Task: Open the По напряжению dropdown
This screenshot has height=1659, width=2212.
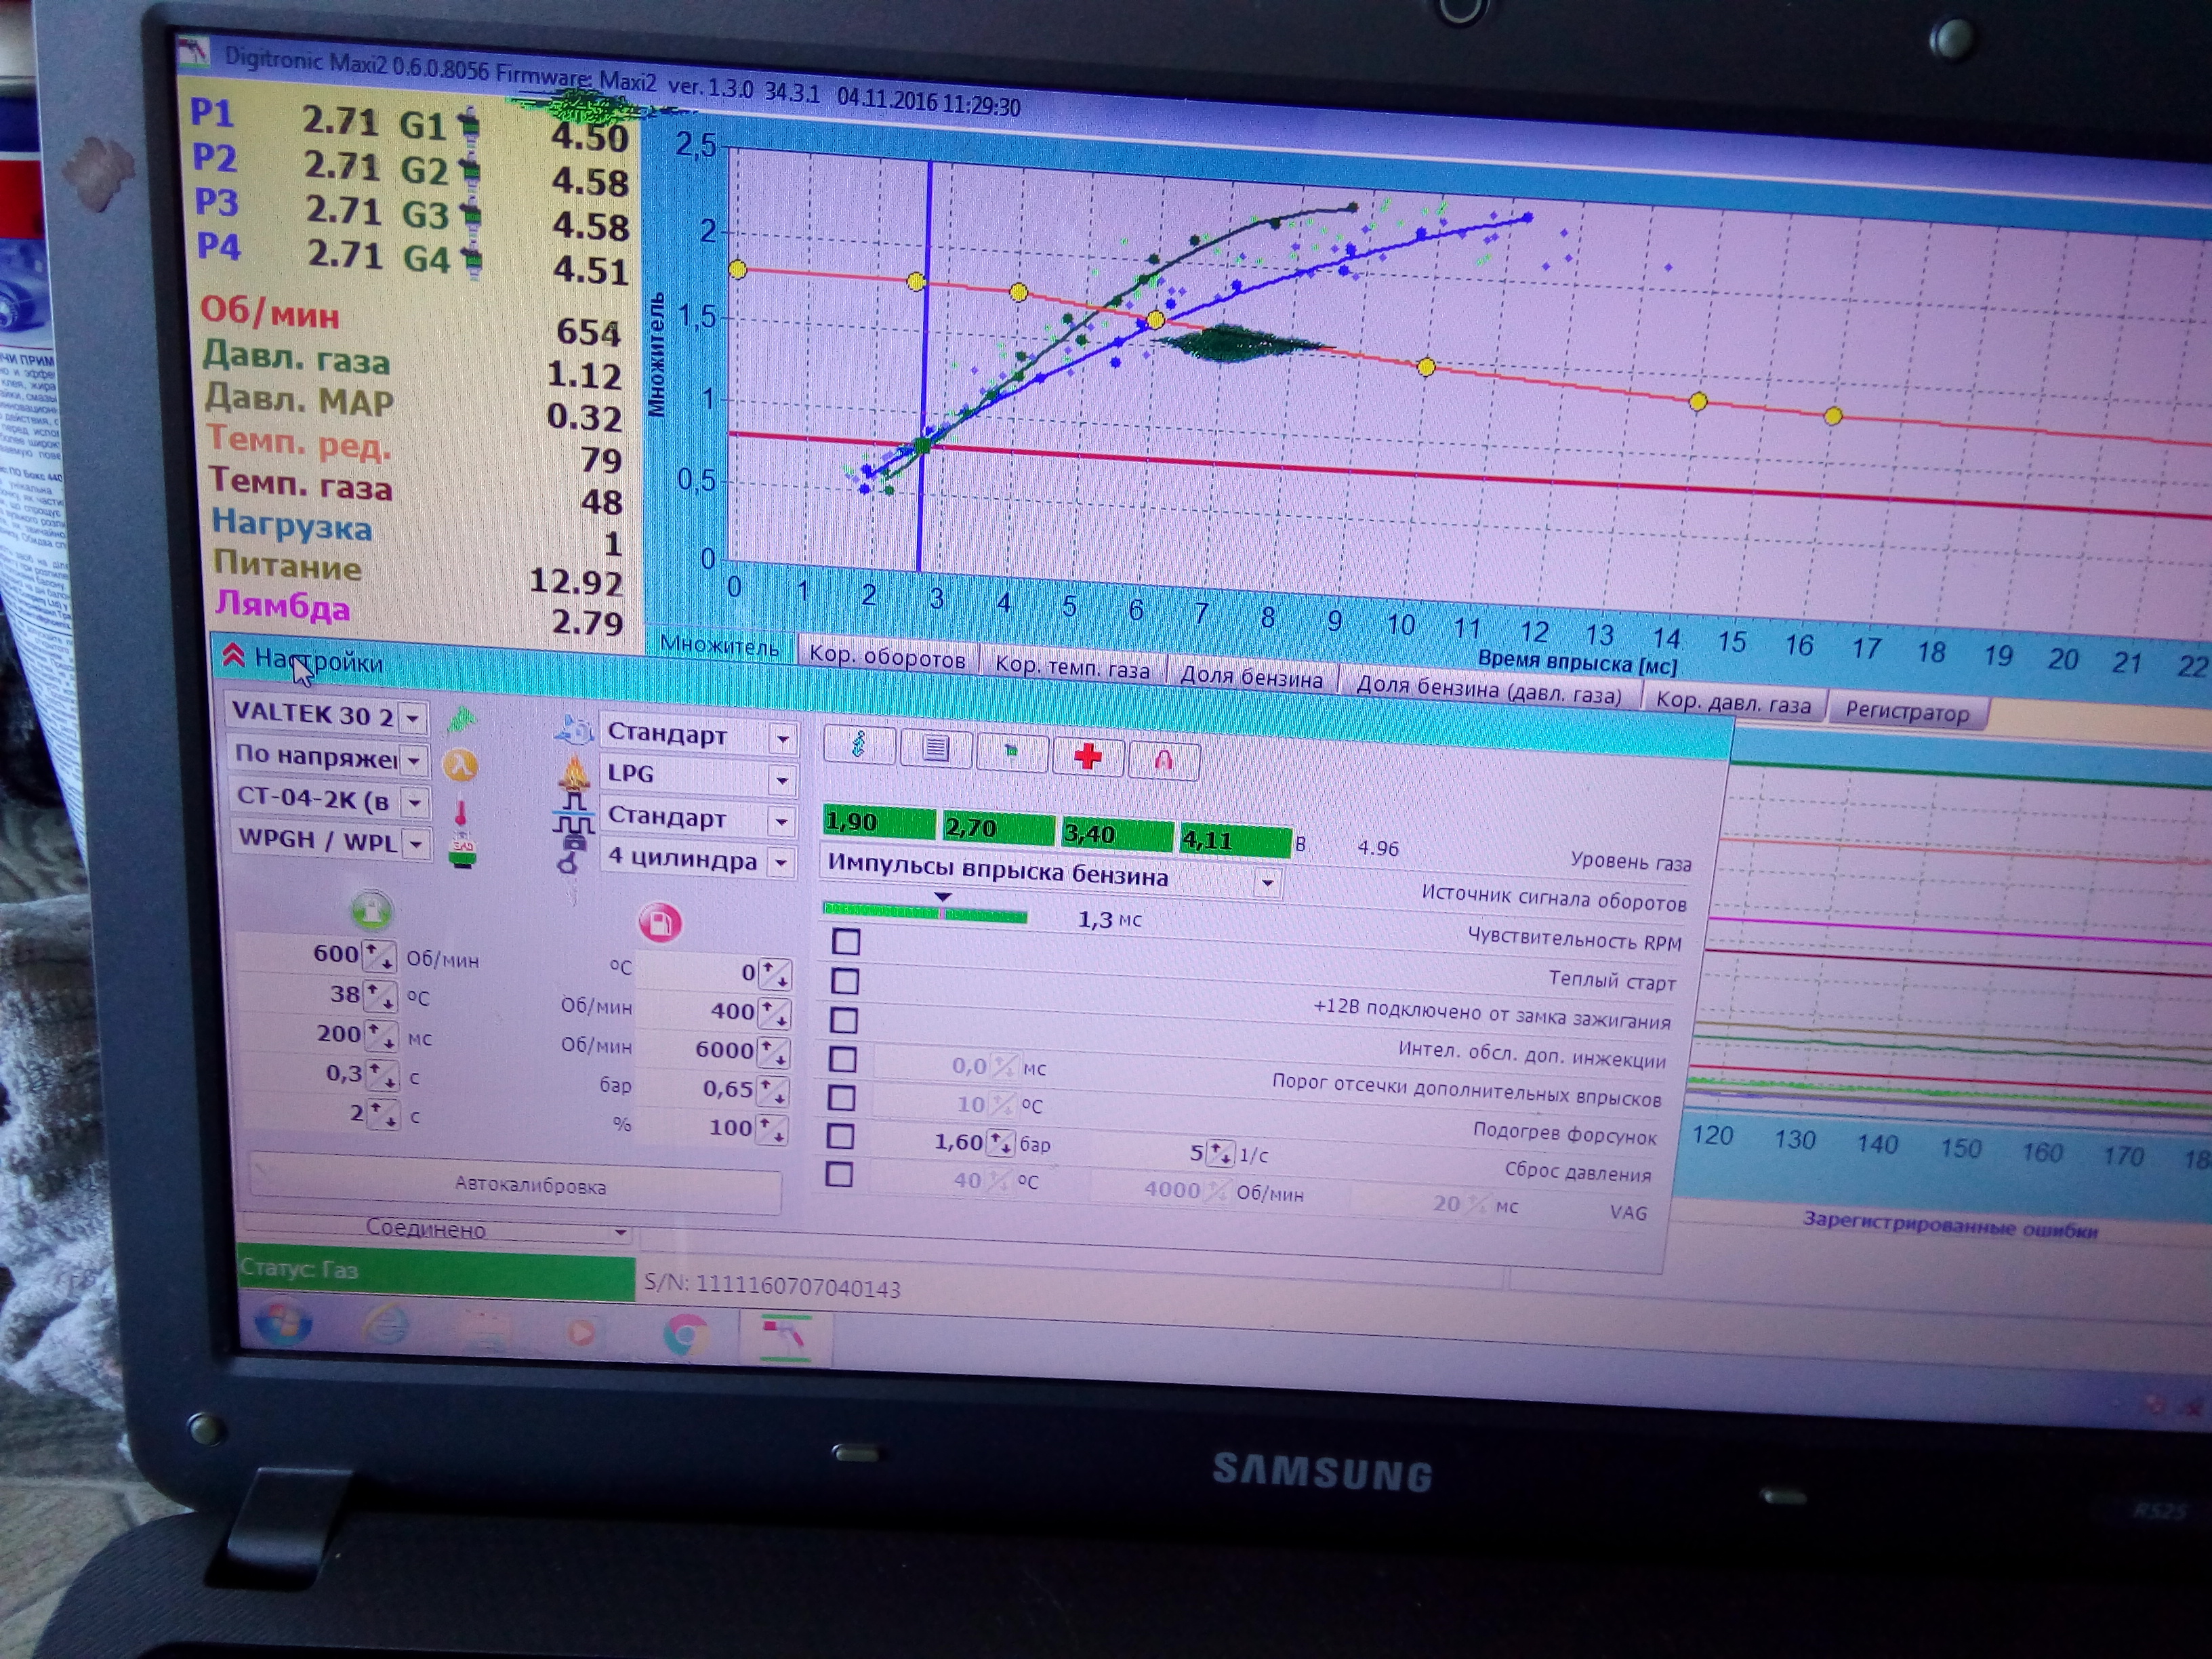Action: [x=413, y=760]
